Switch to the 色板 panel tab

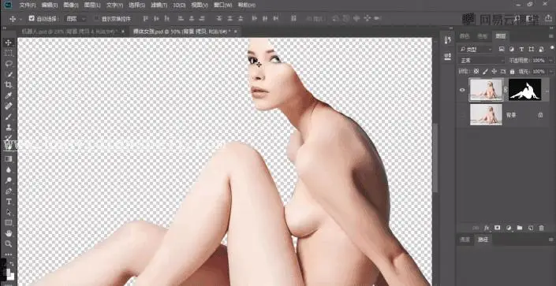click(x=482, y=35)
